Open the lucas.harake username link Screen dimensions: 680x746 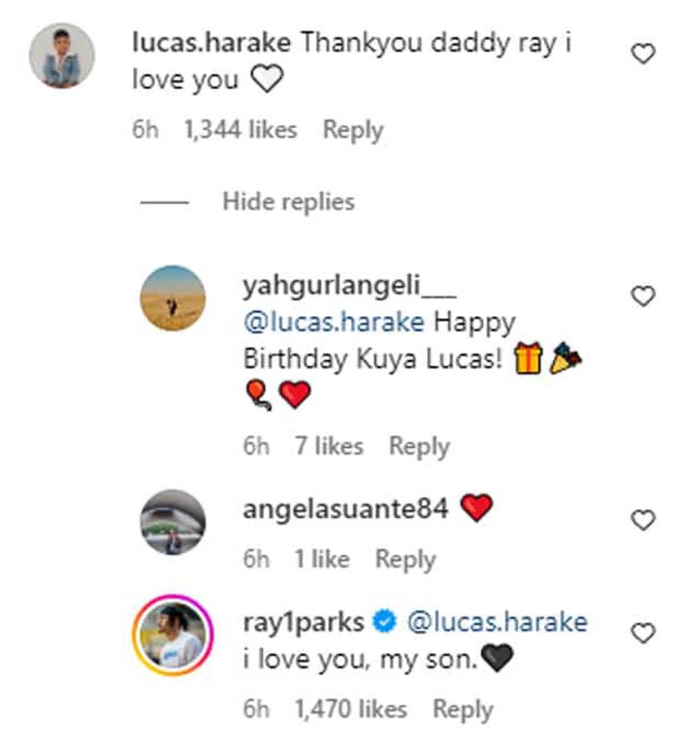click(211, 43)
